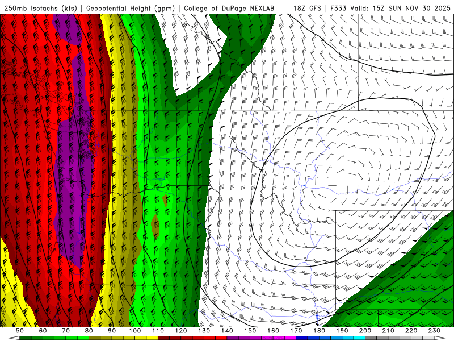Click the left arrow end of the color bar

(x=14, y=338)
